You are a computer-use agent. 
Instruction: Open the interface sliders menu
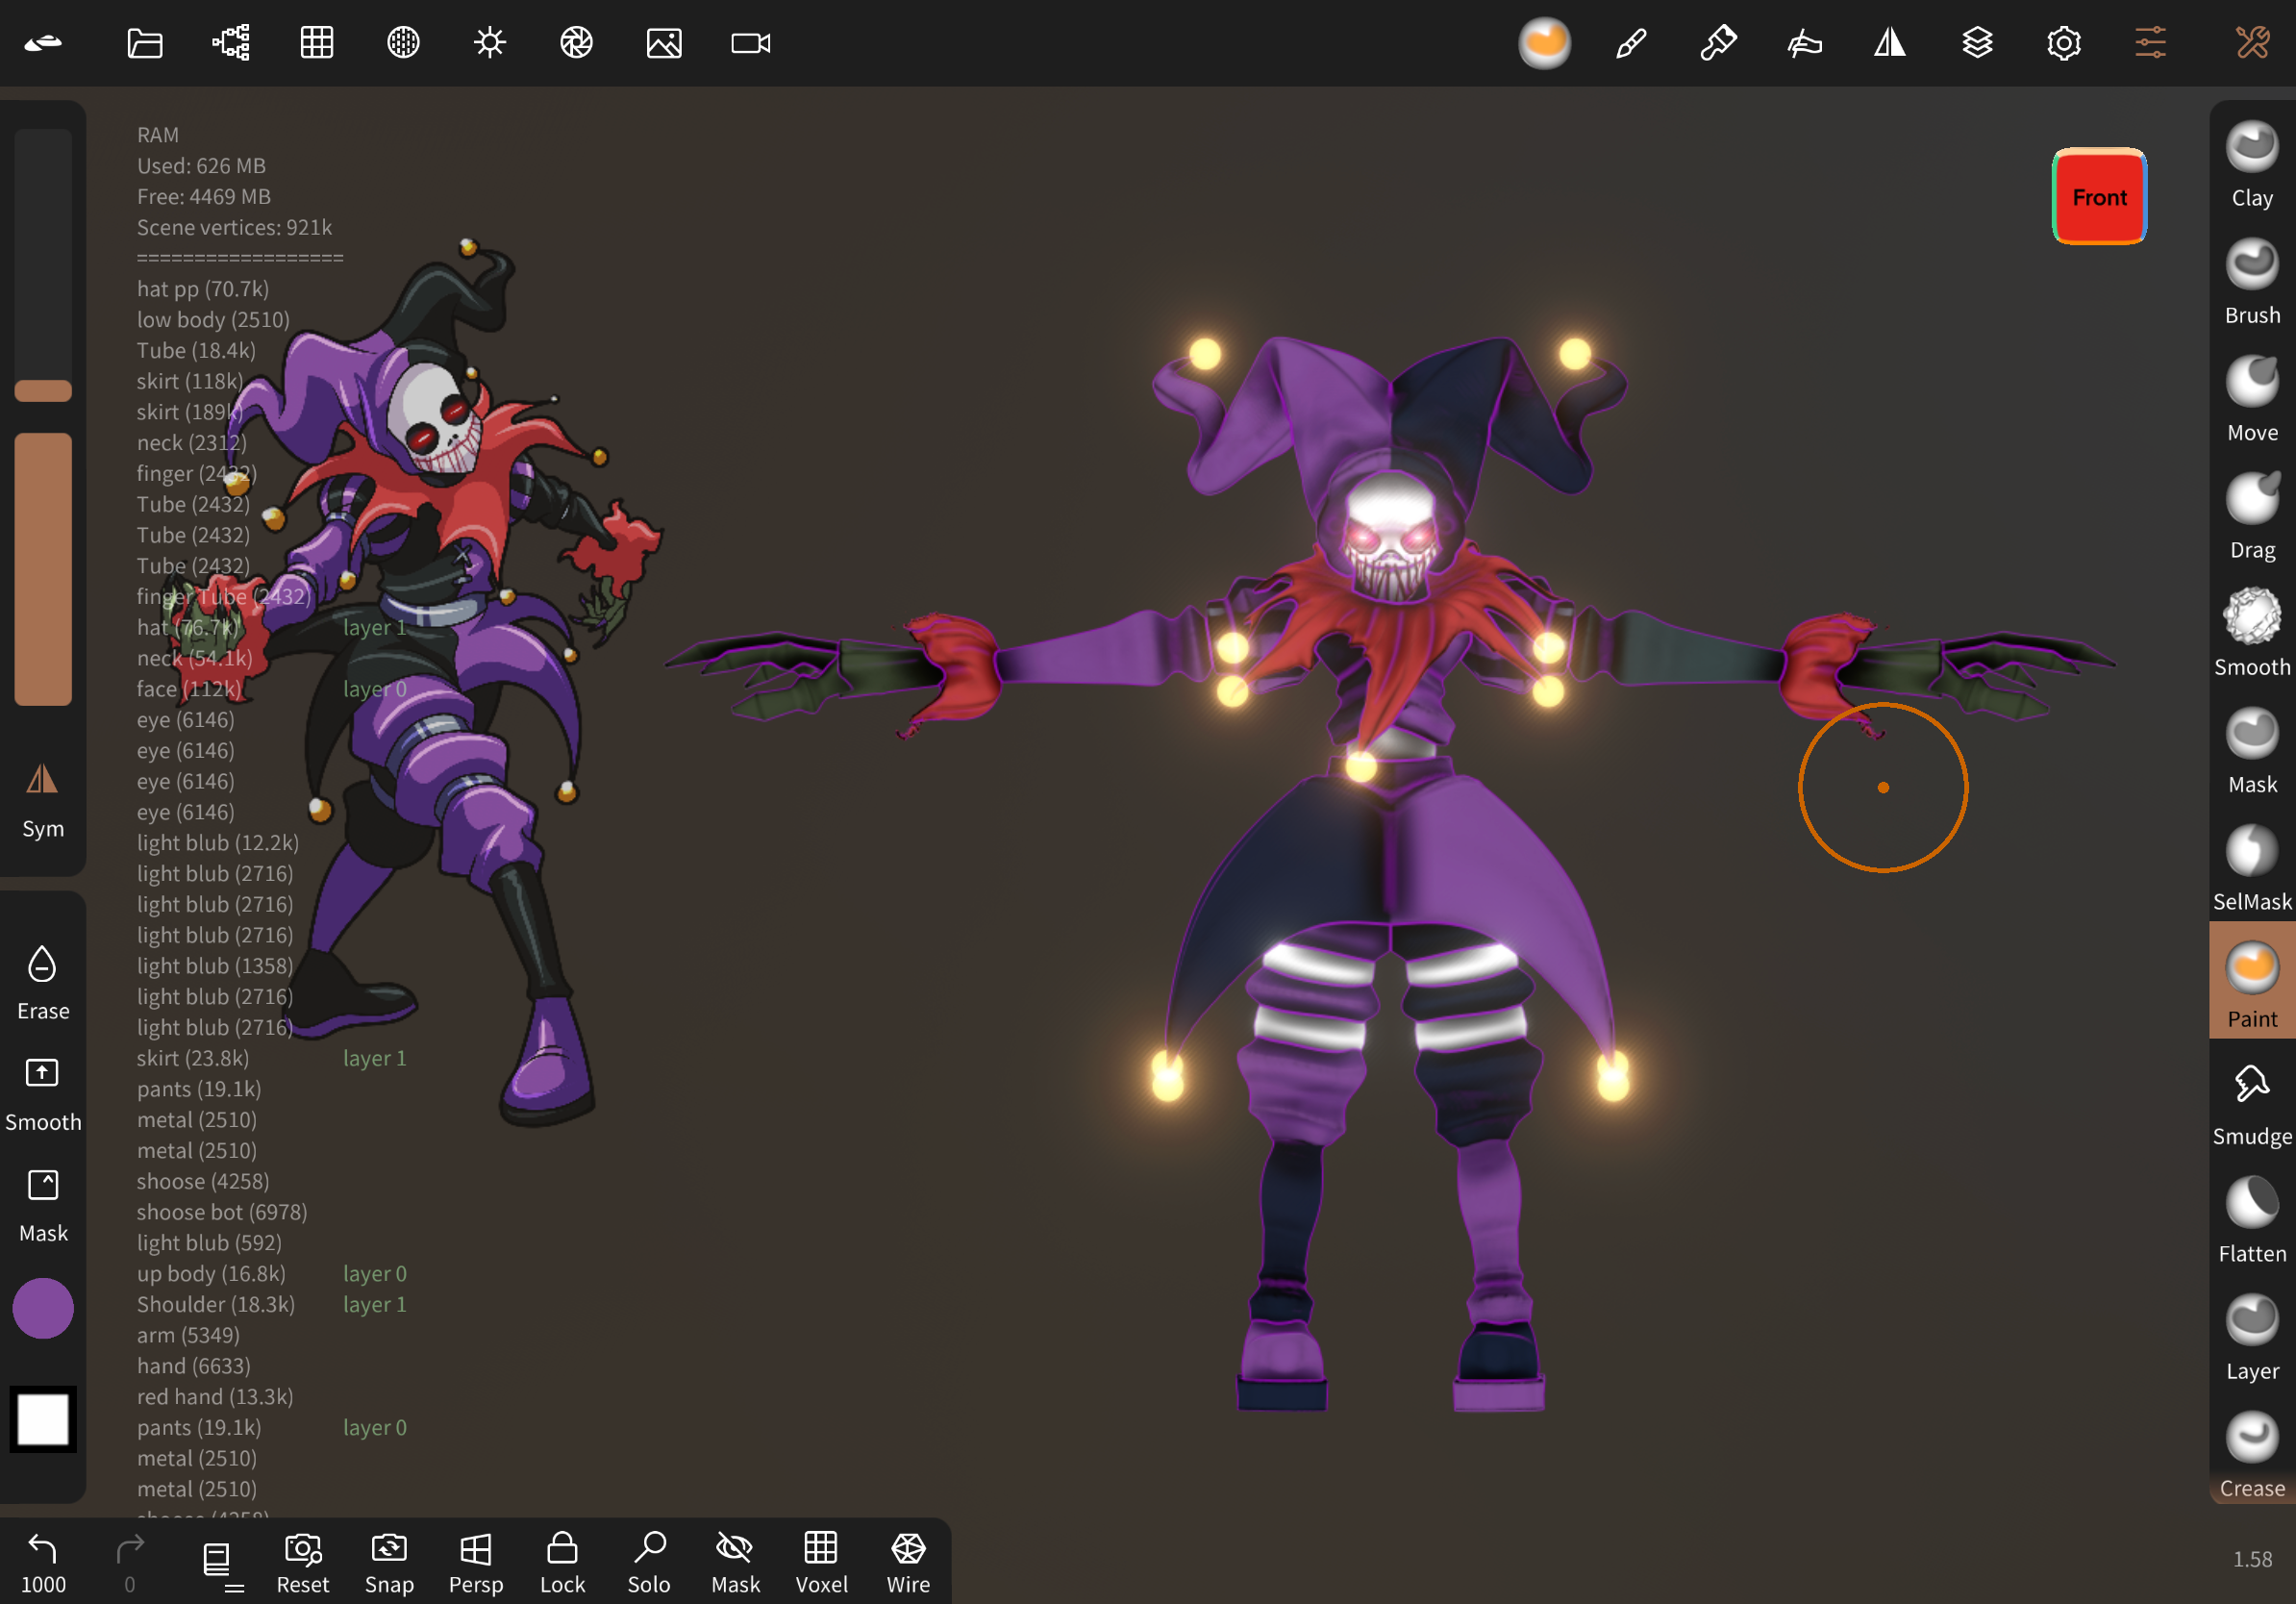click(2150, 43)
